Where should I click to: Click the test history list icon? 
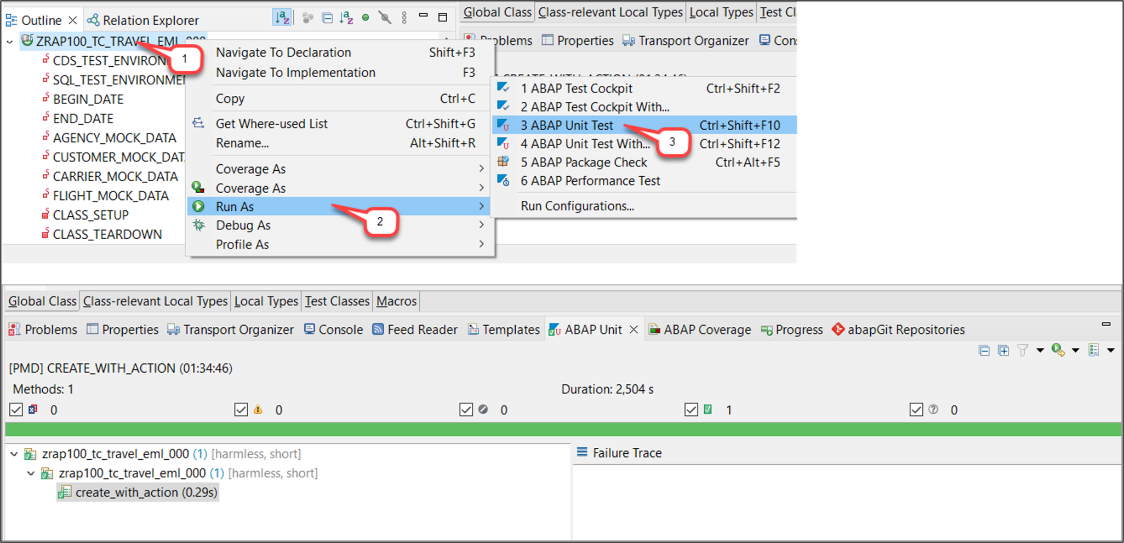pos(1094,350)
